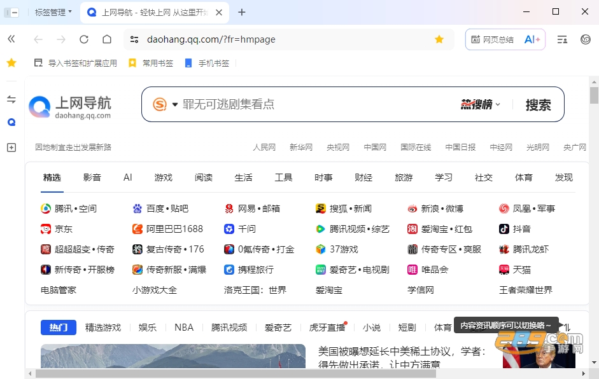Click the 网页总结 page summary button

pos(492,39)
